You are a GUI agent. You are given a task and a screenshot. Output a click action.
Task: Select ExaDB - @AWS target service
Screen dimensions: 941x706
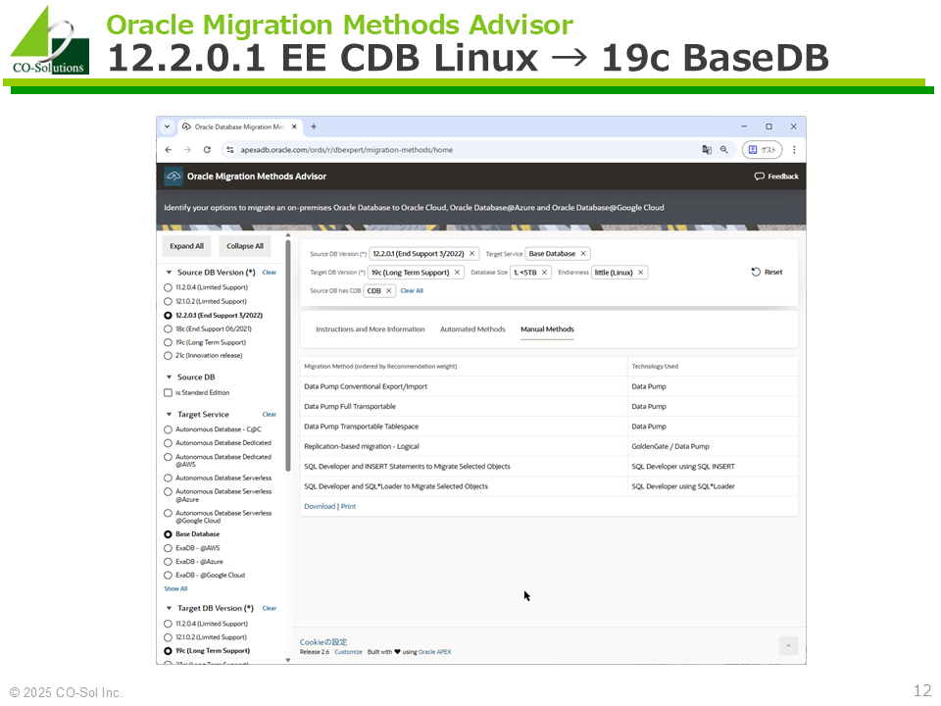click(x=168, y=548)
